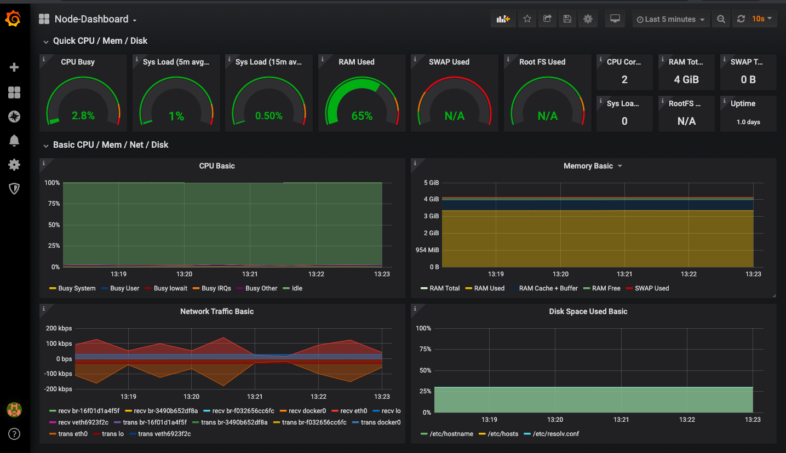The height and width of the screenshot is (453, 786).
Task: Toggle RAM Used series in Memory legend
Action: point(489,288)
